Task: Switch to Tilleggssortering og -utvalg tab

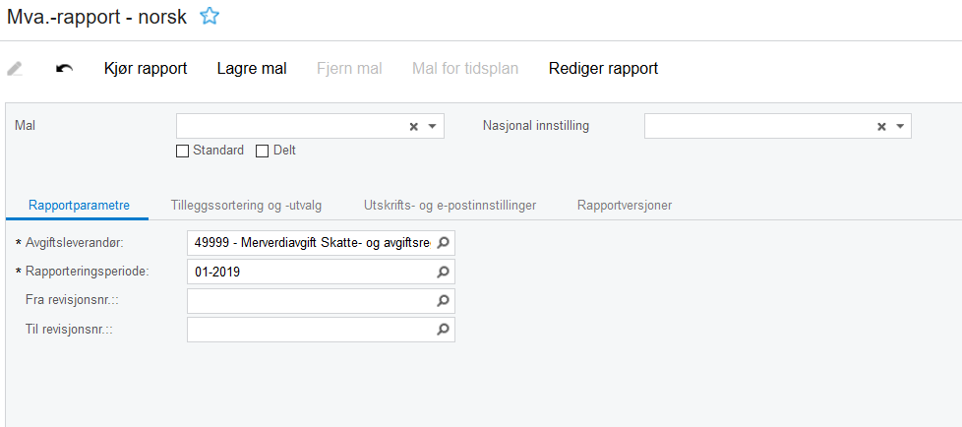Action: (x=246, y=205)
